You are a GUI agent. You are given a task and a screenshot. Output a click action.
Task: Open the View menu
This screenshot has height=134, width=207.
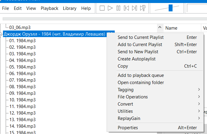[31, 8]
